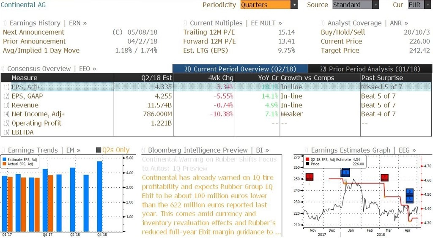This screenshot has width=433, height=238.
Task: Click the Est. LTG (EPS) value 9.75%
Action: tap(287, 51)
